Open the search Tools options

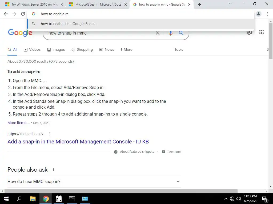179,50
